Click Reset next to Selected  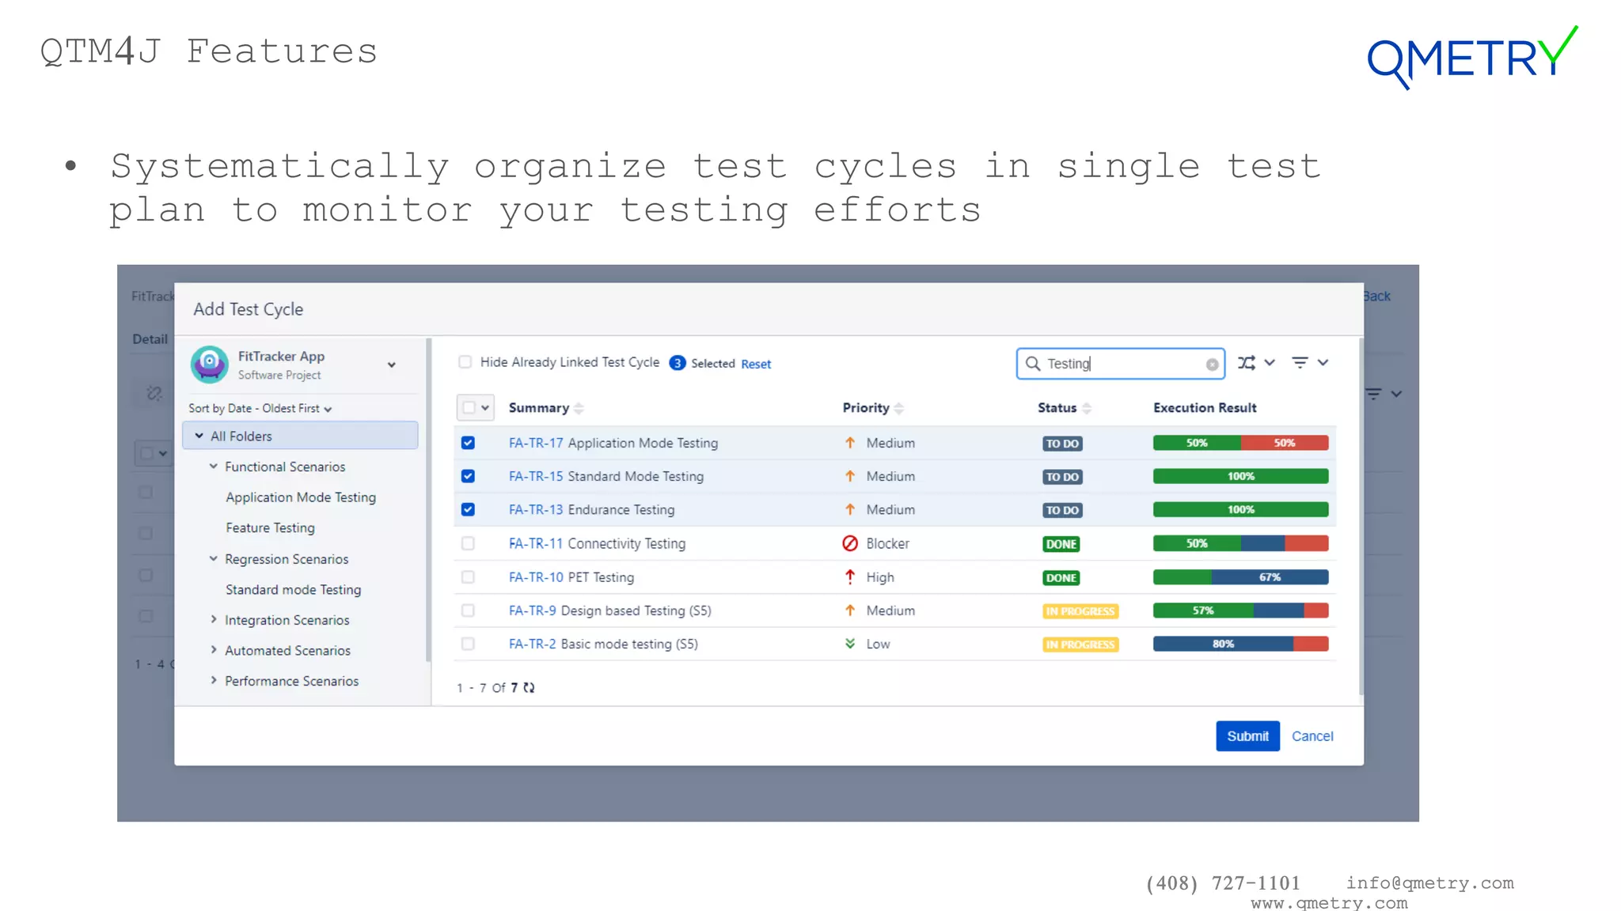756,364
